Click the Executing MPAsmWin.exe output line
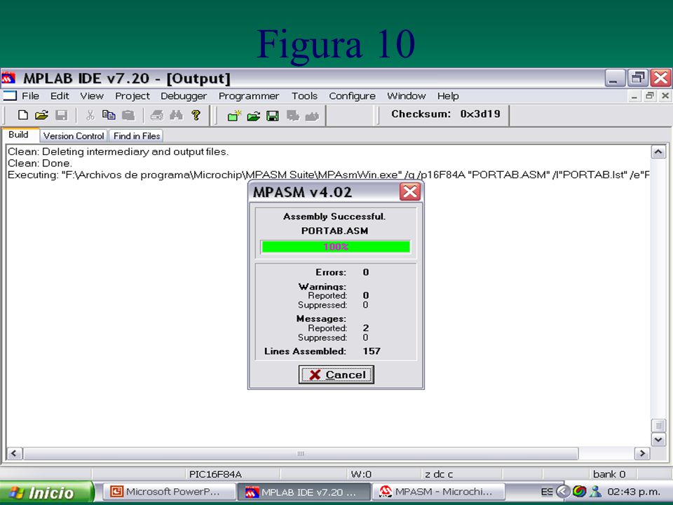 [328, 175]
